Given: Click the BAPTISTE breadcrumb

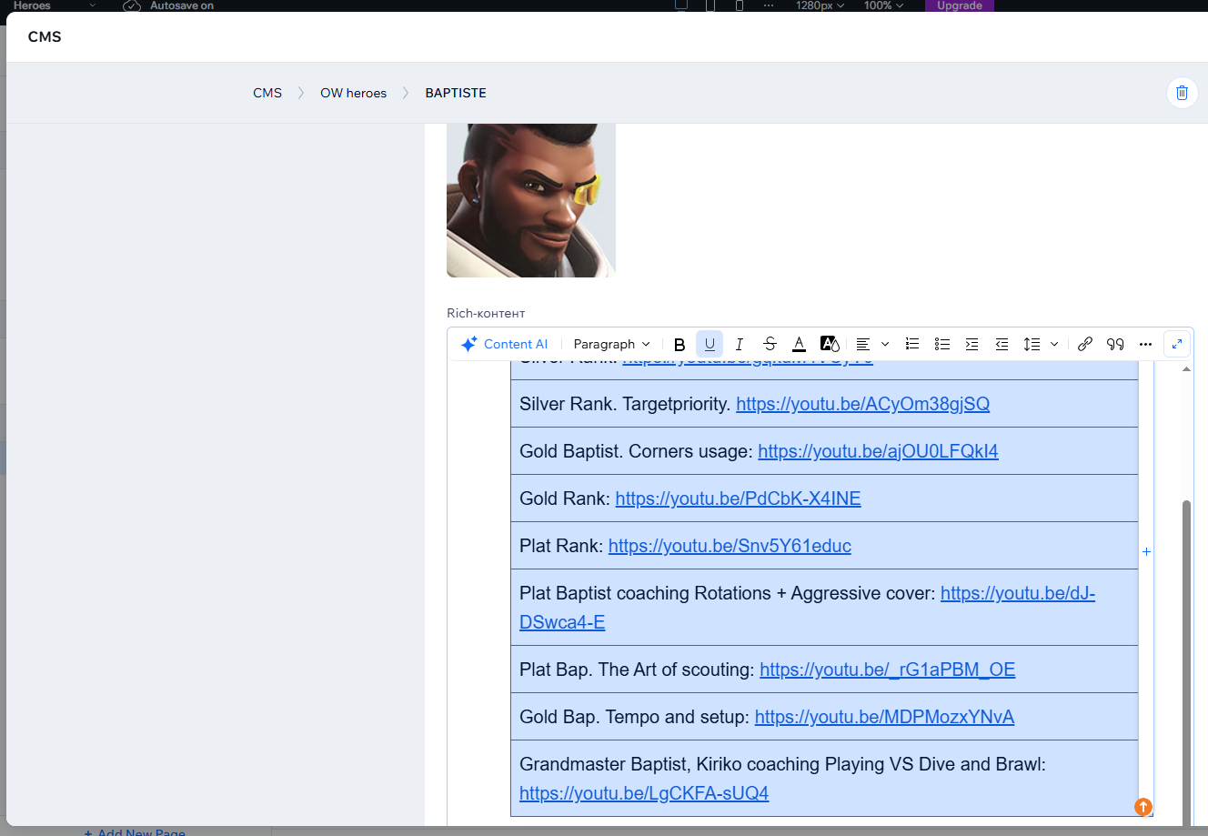Looking at the screenshot, I should [x=456, y=93].
